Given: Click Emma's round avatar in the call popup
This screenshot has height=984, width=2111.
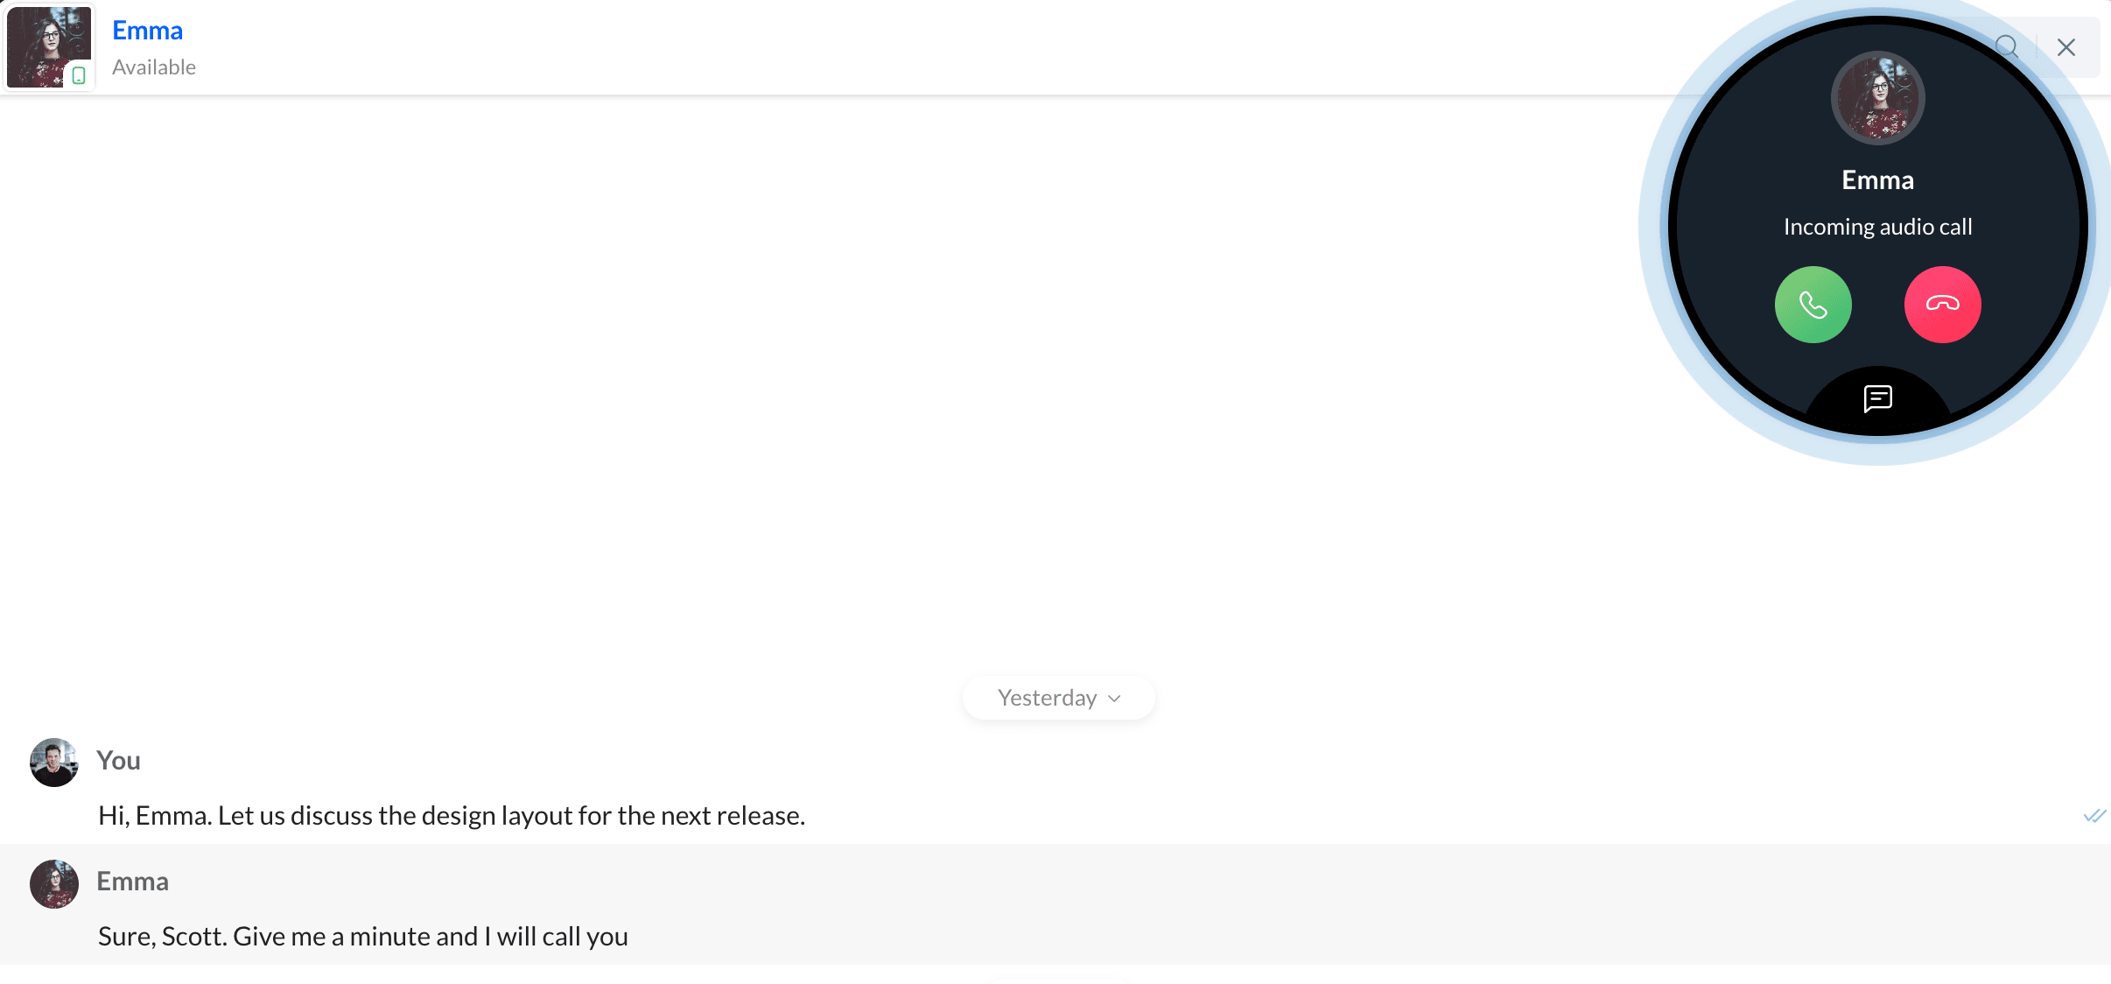Looking at the screenshot, I should (1877, 98).
